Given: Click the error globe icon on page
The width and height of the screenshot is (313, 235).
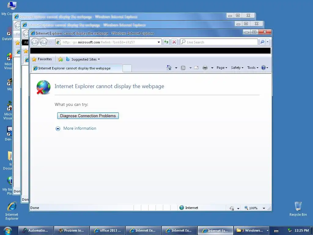Looking at the screenshot, I should [43, 87].
